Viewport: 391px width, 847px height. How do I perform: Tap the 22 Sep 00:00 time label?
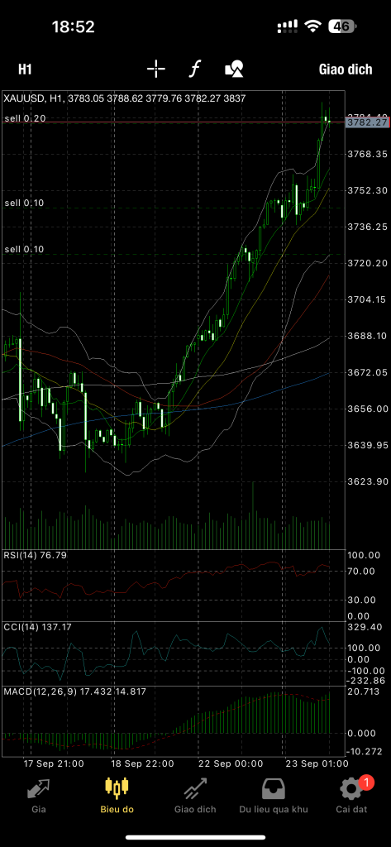coord(232,763)
